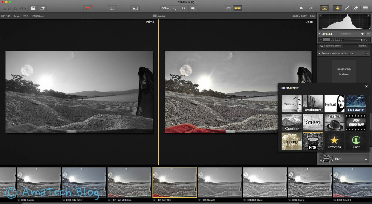Image resolution: width=372 pixels, height=204 pixels.
Task: Choose the Vintage preset category
Action: [334, 122]
